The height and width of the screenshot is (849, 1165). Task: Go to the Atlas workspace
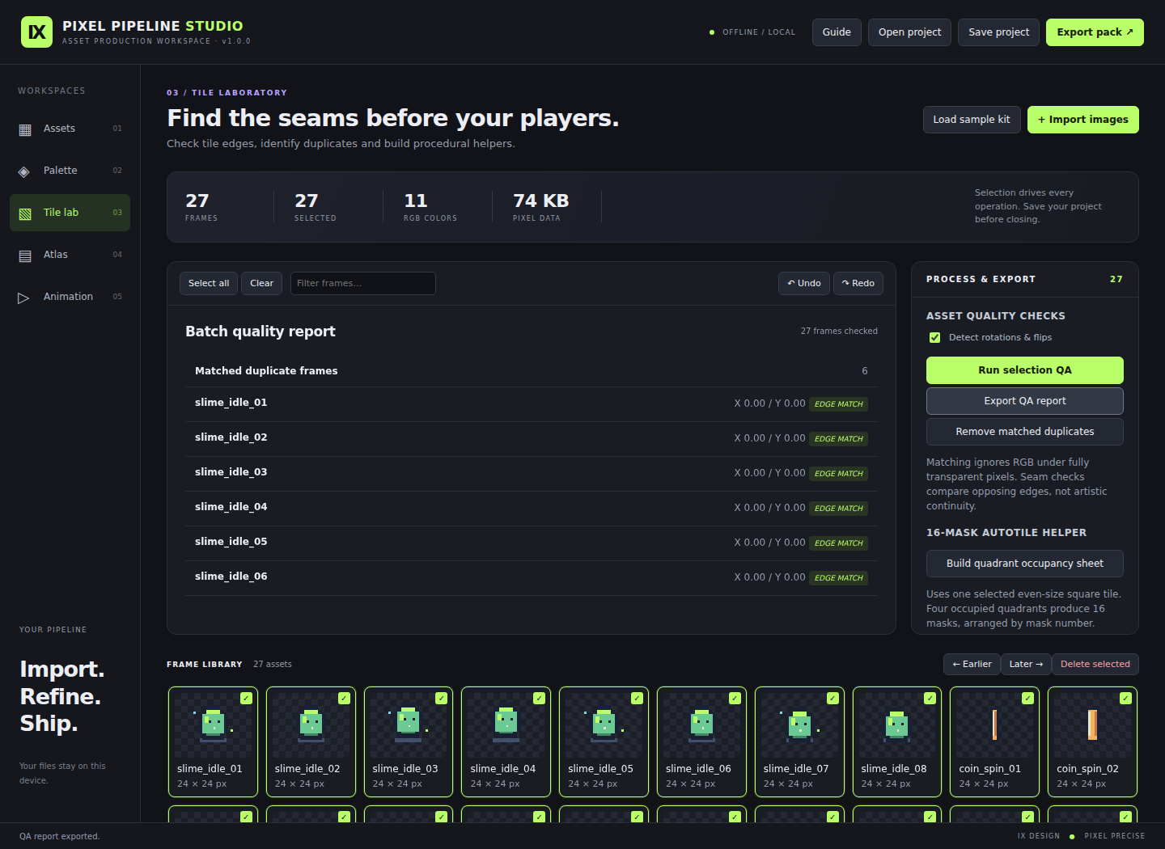pos(70,255)
